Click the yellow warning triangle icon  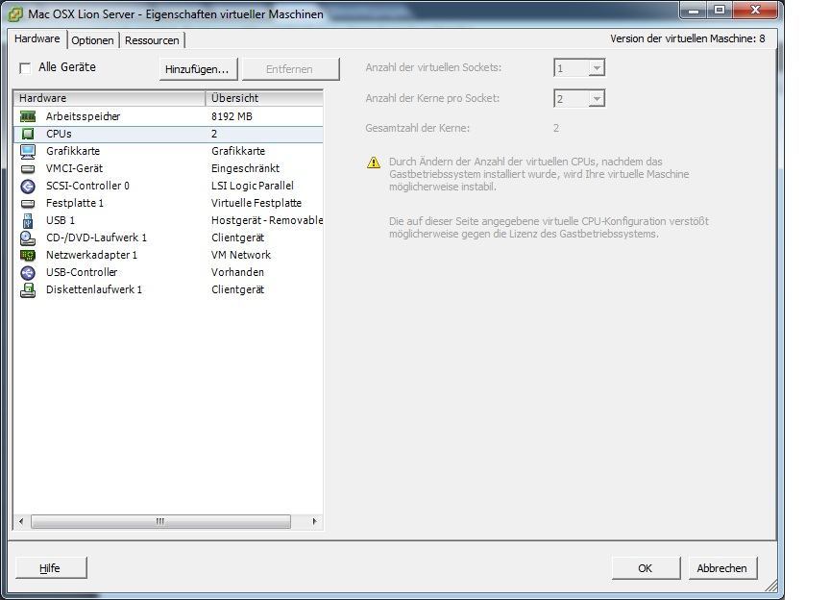(x=374, y=162)
